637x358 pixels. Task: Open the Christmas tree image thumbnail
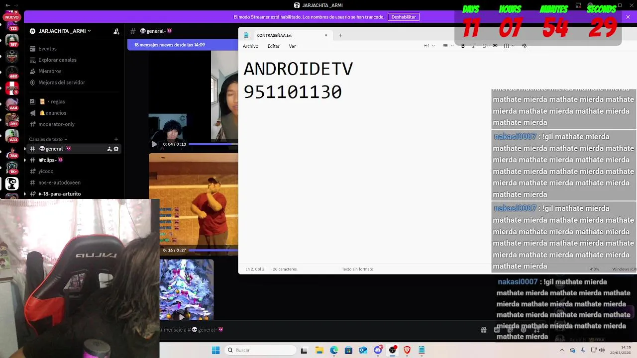[x=186, y=289]
